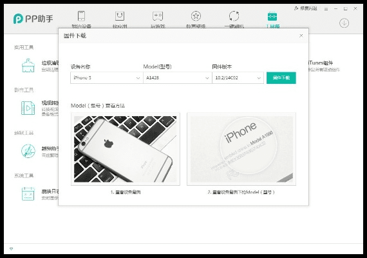
Task: Click the 固件下载 dialog title text
Action: [75, 35]
